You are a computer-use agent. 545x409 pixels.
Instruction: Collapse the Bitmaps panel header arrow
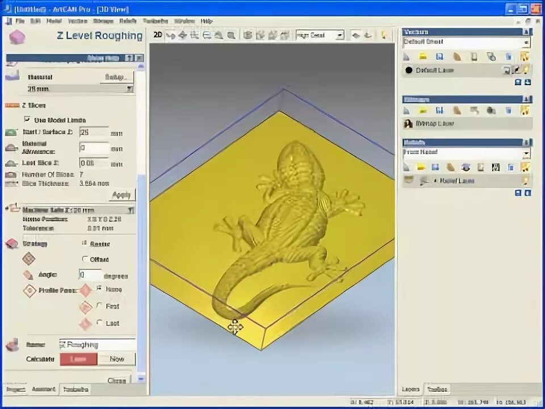coord(527,99)
